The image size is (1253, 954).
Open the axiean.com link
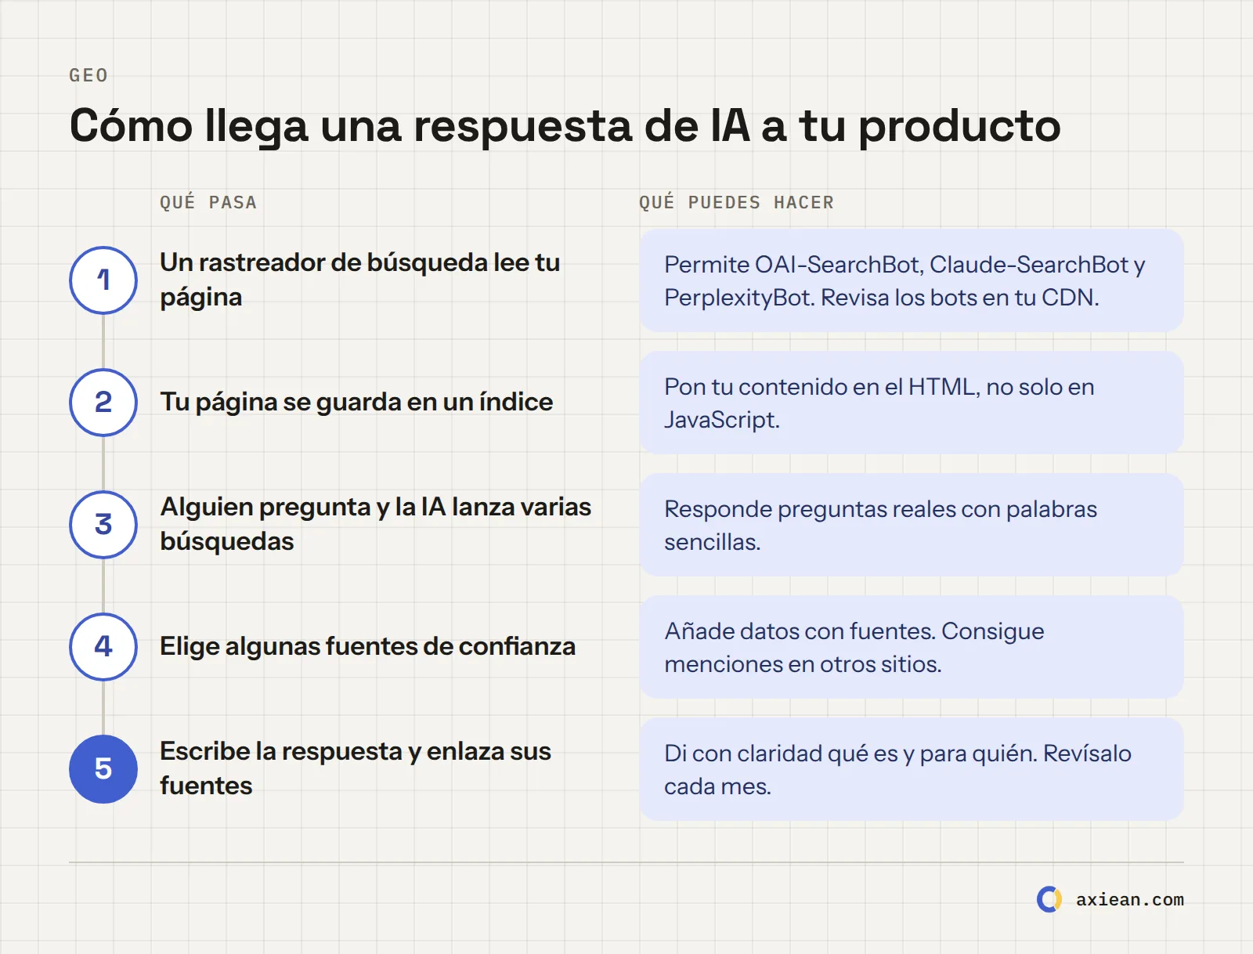[x=1129, y=900]
